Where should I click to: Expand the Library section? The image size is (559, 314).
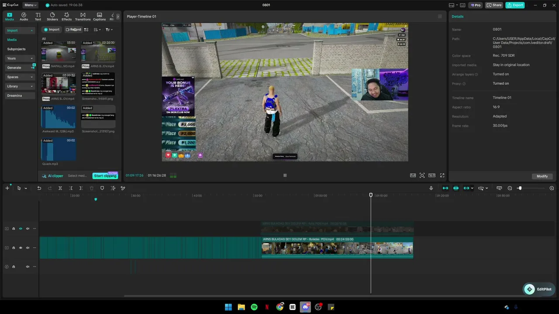point(20,86)
